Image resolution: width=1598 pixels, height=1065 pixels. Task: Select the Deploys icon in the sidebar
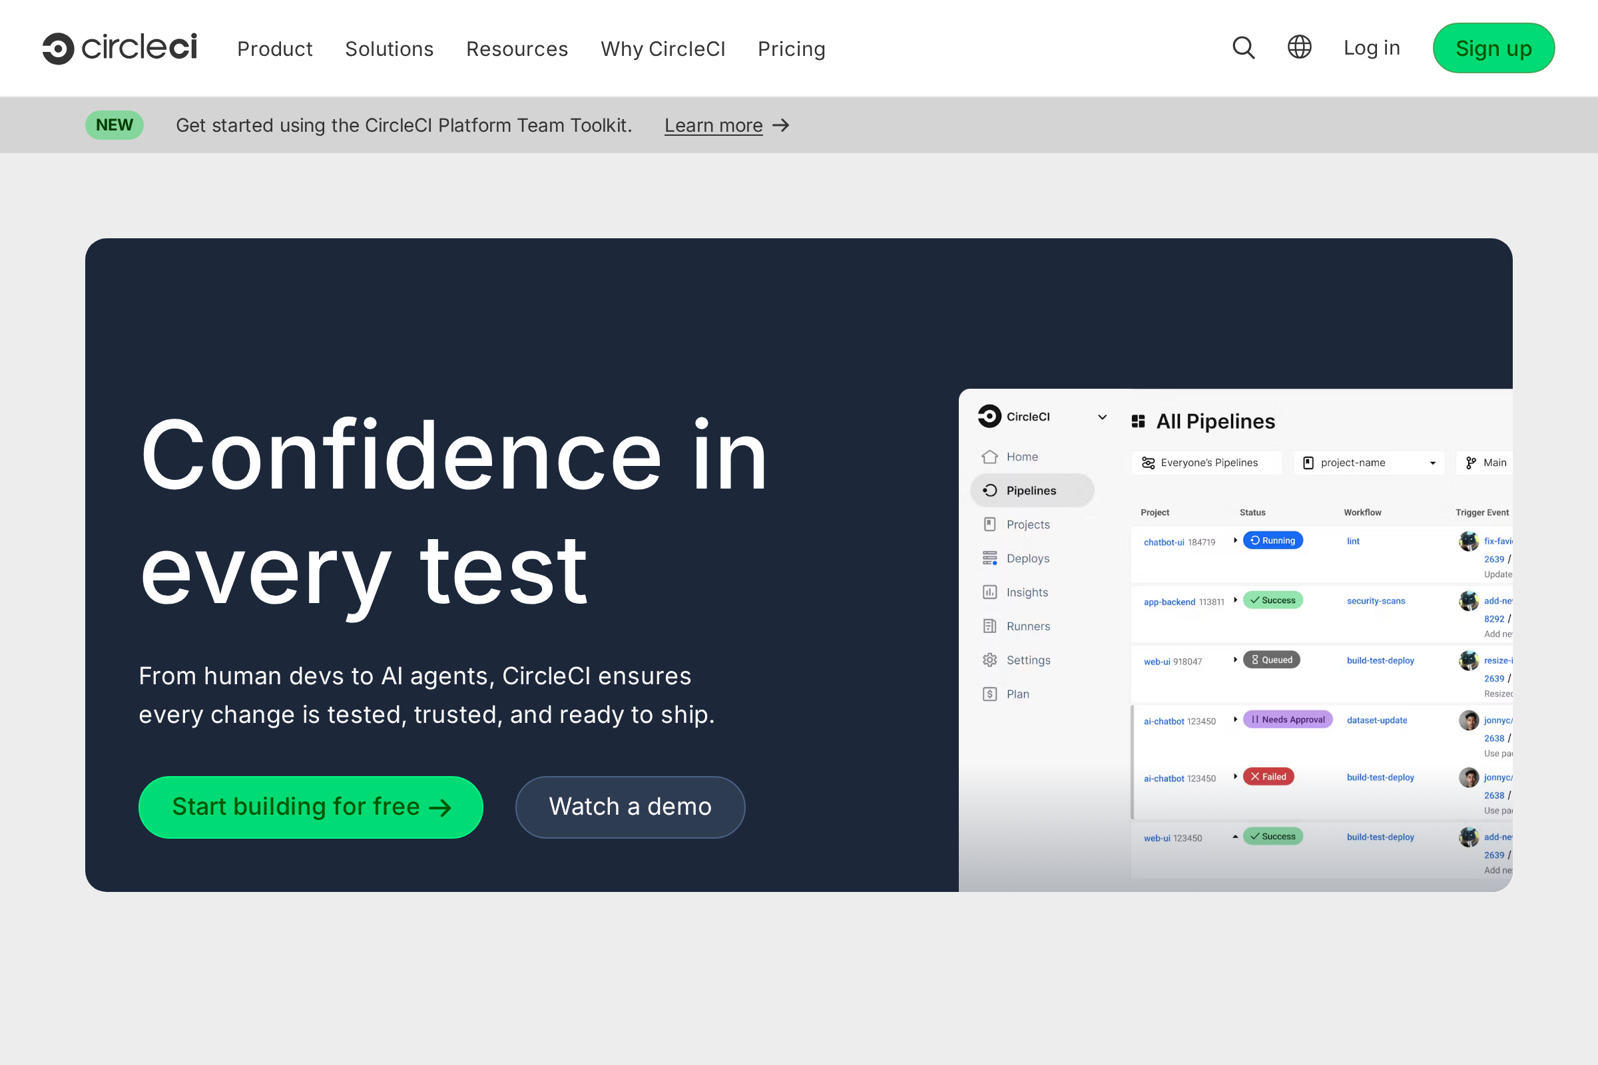[x=990, y=558]
